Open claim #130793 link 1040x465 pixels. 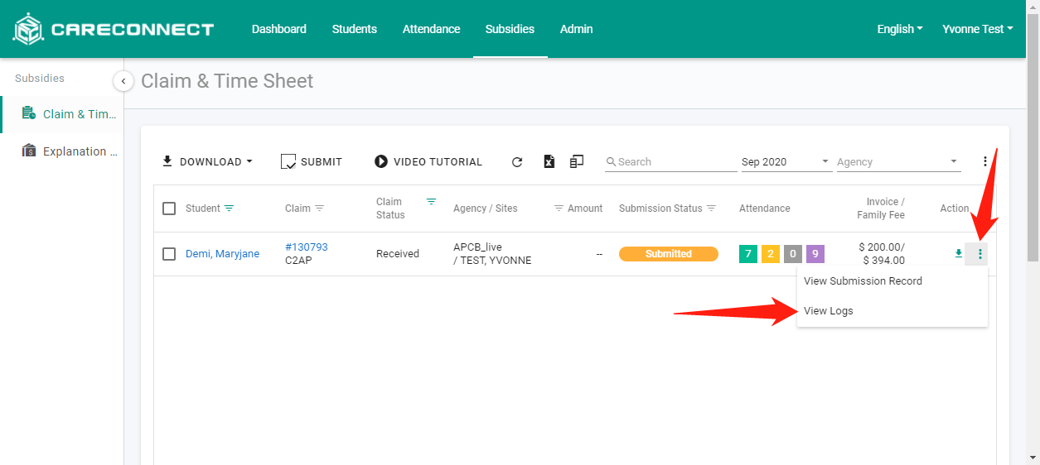pyautogui.click(x=306, y=247)
